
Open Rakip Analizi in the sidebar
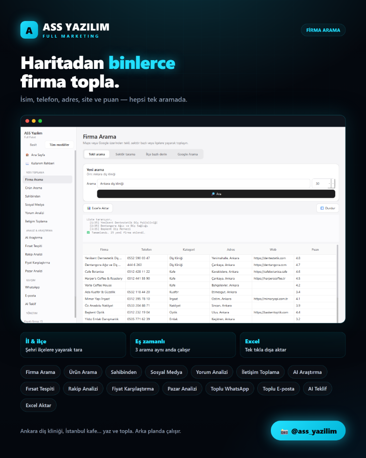click(x=47, y=254)
